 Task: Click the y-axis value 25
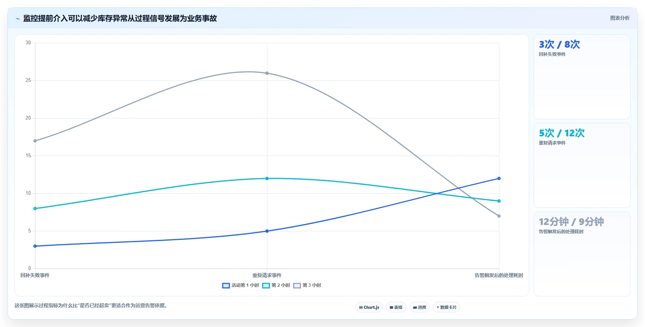[28, 80]
